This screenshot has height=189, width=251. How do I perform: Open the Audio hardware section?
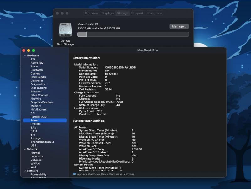pos(34,66)
